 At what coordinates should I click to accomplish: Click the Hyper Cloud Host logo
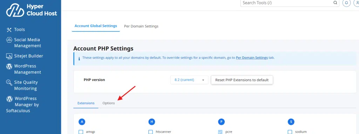[31, 10]
